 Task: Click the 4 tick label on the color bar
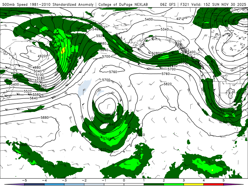pos(204,180)
